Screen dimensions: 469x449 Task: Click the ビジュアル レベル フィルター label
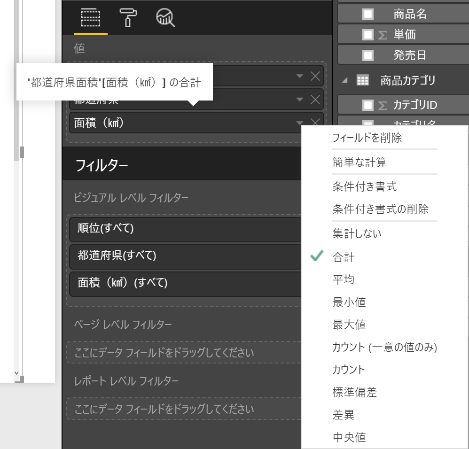click(131, 198)
